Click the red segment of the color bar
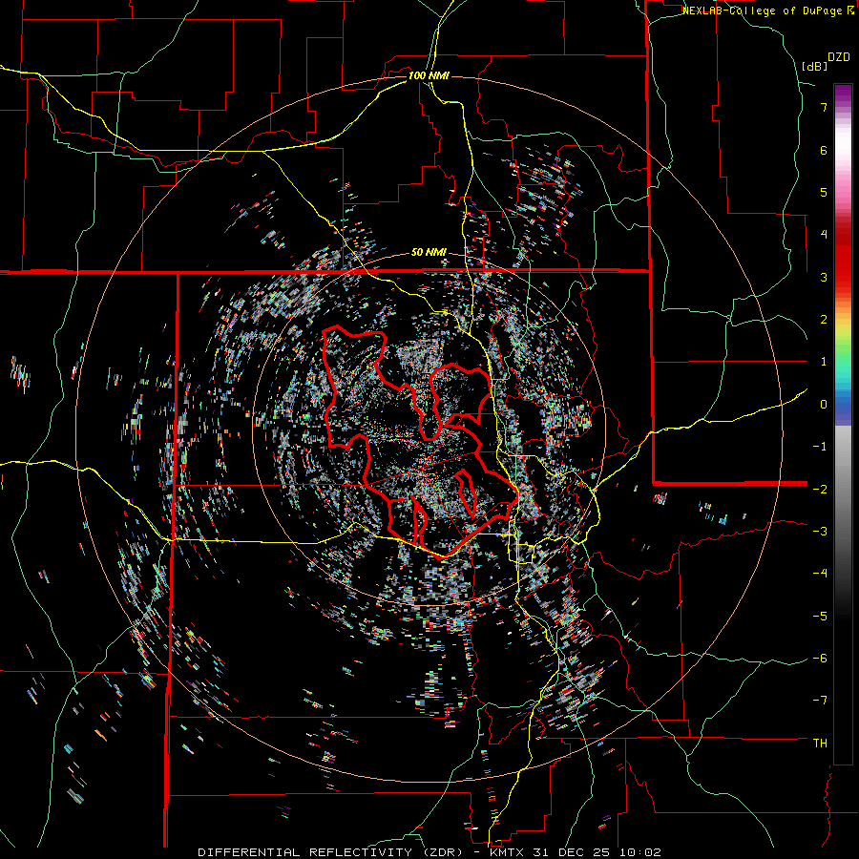The image size is (859, 859). coord(843,258)
